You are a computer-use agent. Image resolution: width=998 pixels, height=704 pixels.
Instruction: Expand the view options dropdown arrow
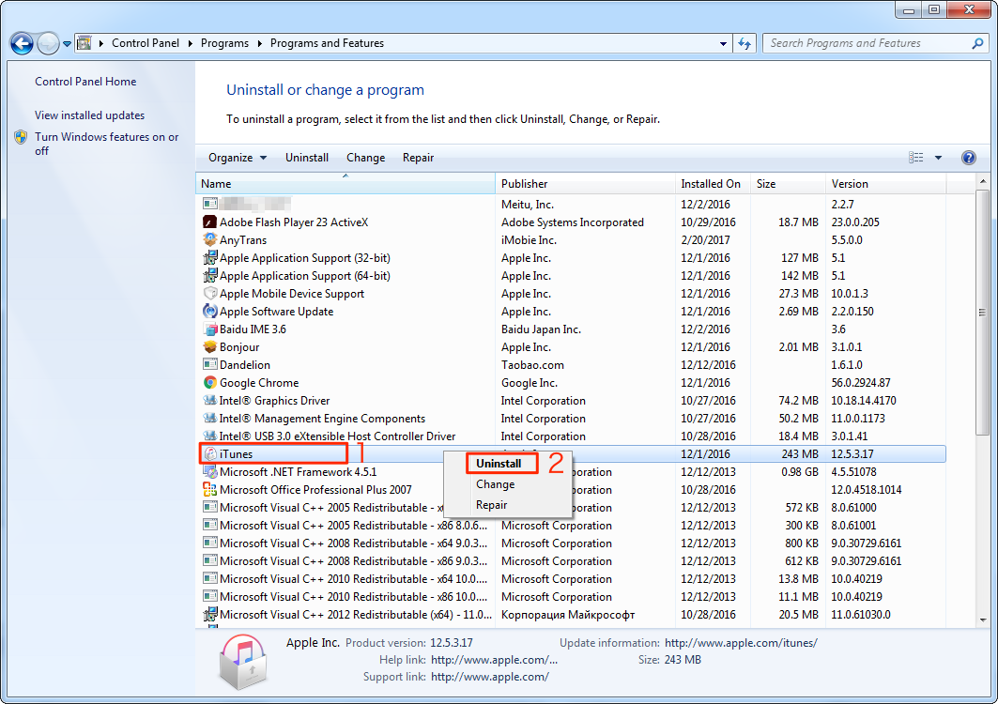938,157
